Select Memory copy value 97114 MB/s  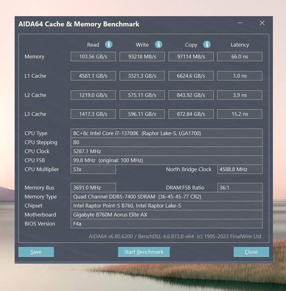pyautogui.click(x=191, y=57)
